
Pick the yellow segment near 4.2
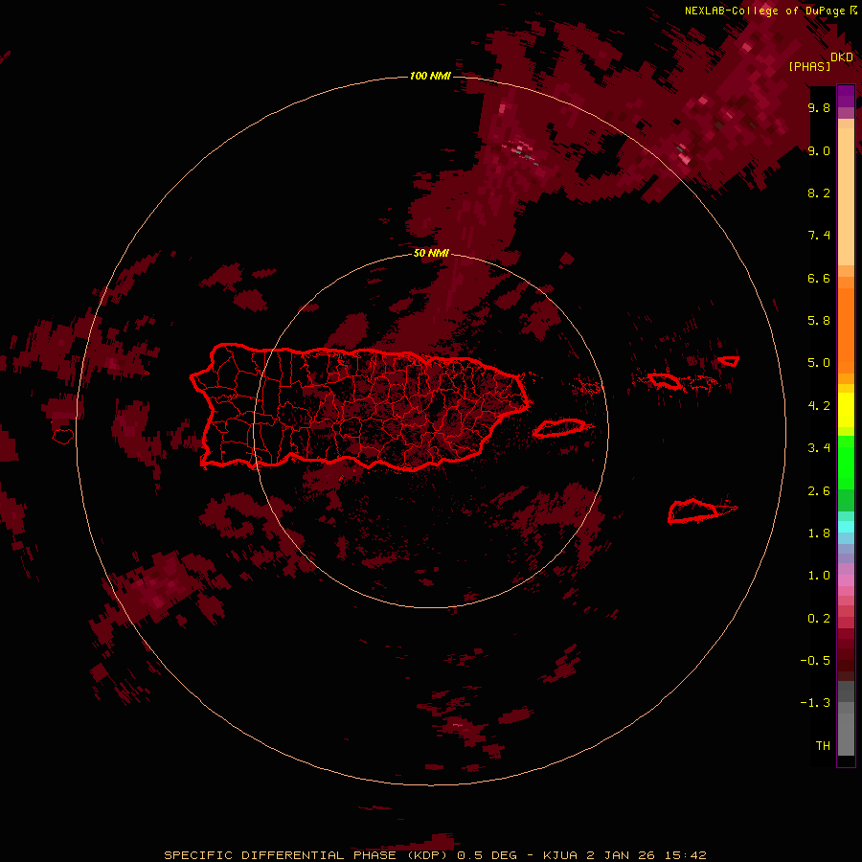[846, 410]
